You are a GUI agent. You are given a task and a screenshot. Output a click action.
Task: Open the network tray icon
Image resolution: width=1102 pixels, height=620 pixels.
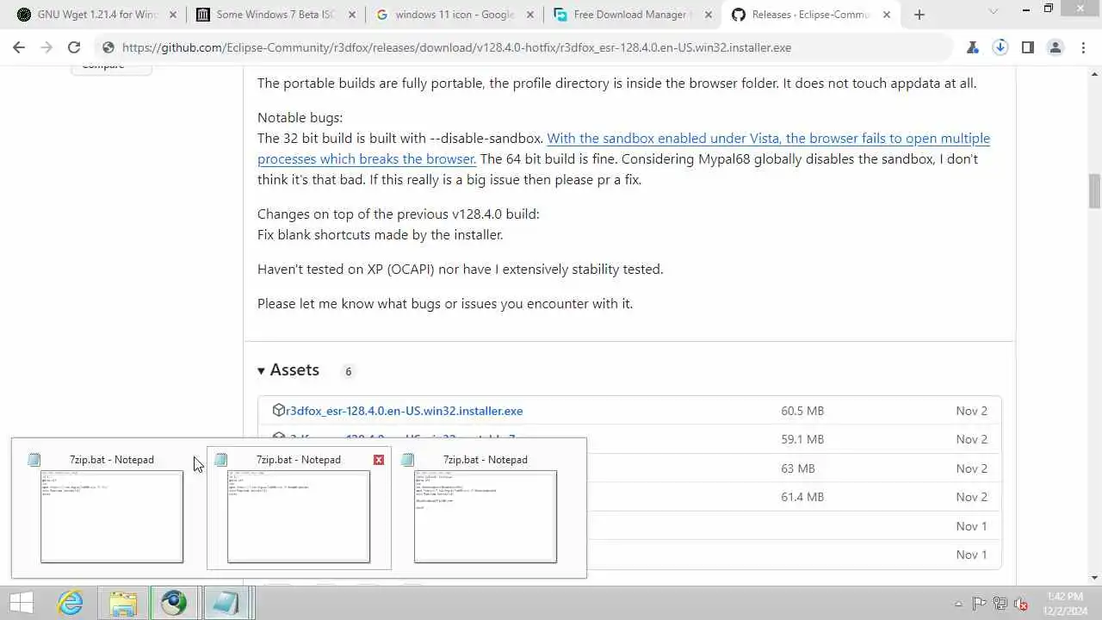coord(1000,604)
